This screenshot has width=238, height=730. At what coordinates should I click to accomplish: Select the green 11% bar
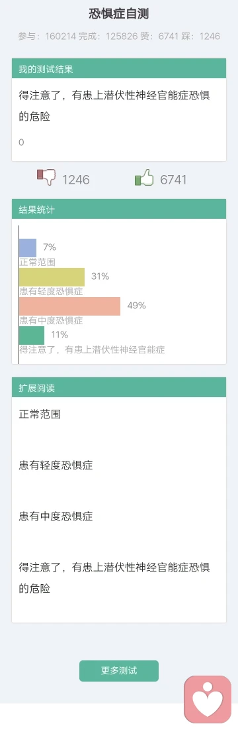(32, 335)
